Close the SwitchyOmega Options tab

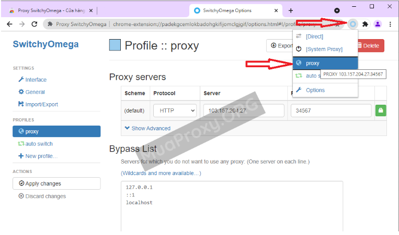coord(276,10)
